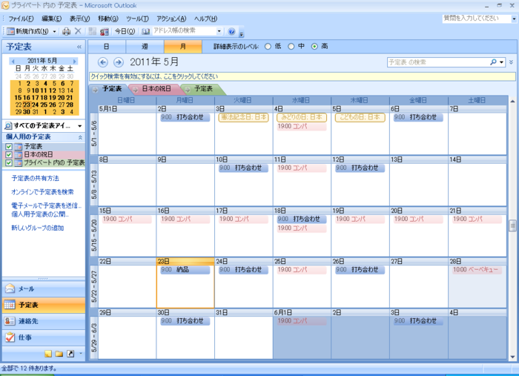Select the 9:00 納品 appointment on the 23rd
The width and height of the screenshot is (519, 376).
coord(185,270)
